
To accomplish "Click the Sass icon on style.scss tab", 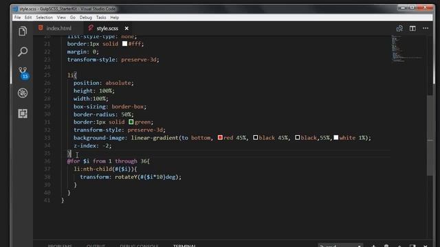I will click(x=91, y=28).
